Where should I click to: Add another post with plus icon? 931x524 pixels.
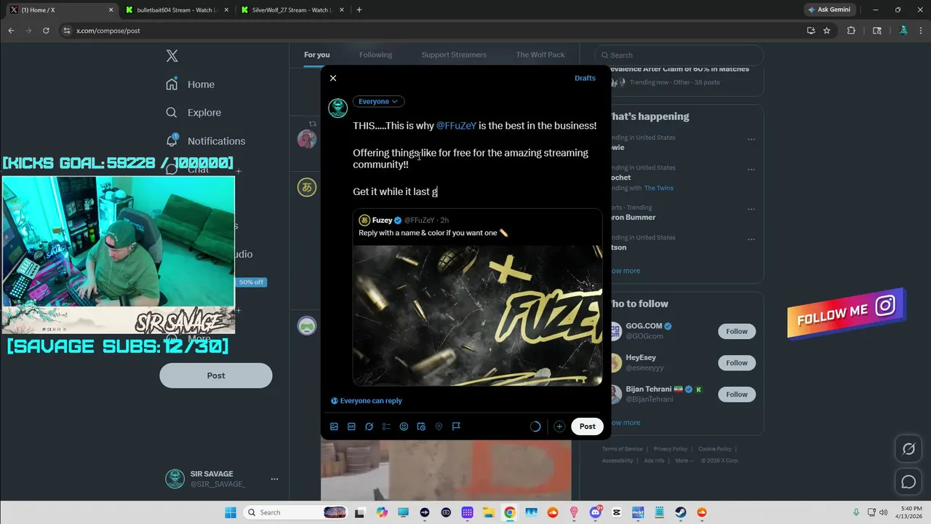[x=559, y=426]
